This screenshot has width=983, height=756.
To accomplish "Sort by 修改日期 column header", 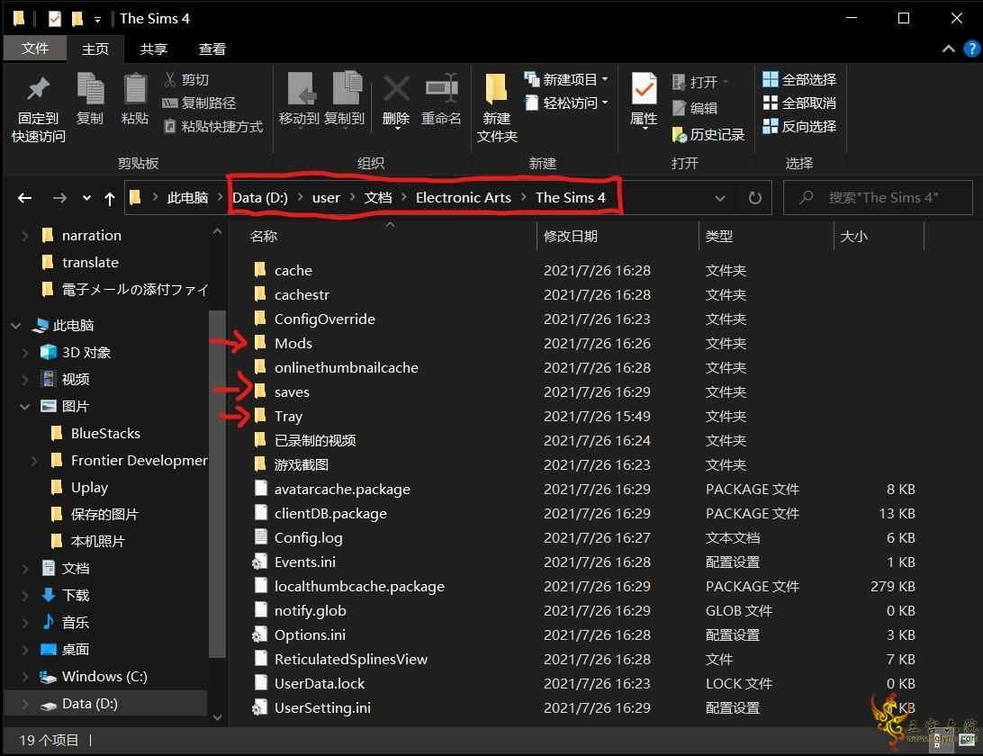I will pyautogui.click(x=571, y=237).
